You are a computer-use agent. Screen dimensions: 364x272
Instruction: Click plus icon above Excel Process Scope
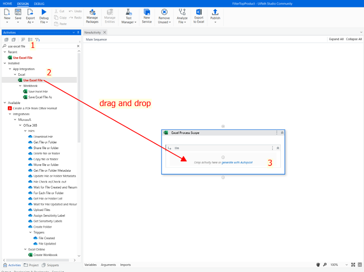coord(223,126)
